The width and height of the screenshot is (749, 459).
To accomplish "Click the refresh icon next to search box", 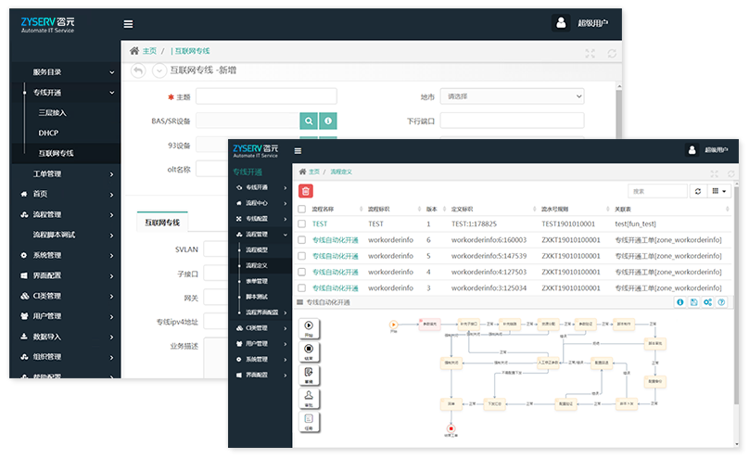I will pos(697,191).
